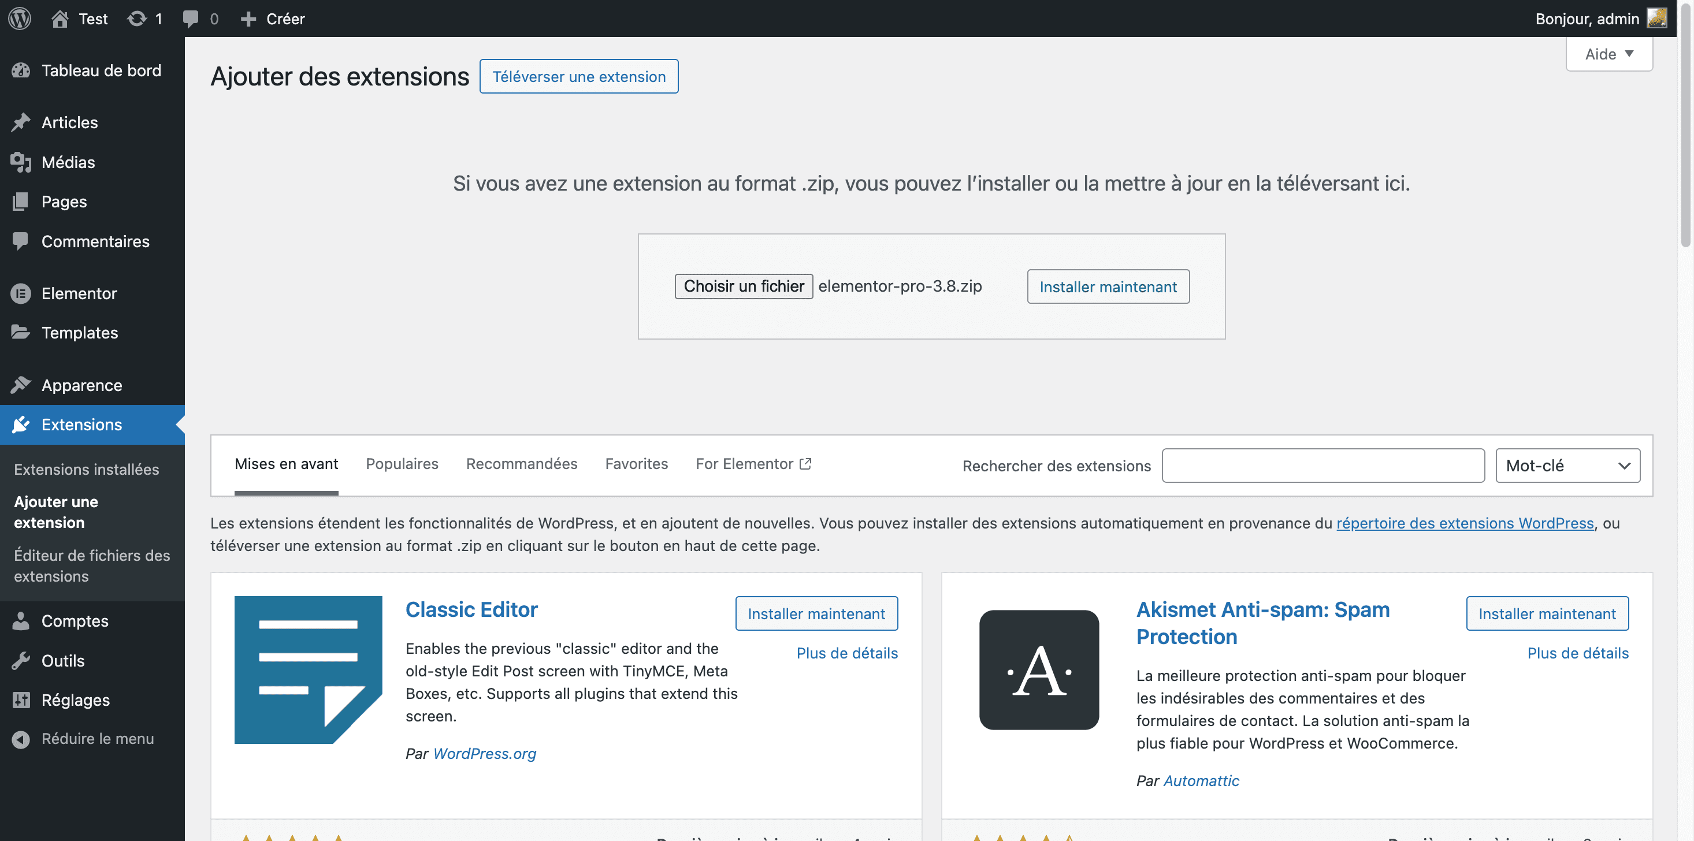This screenshot has width=1694, height=841.
Task: Open the Créer new content menu
Action: coord(272,18)
